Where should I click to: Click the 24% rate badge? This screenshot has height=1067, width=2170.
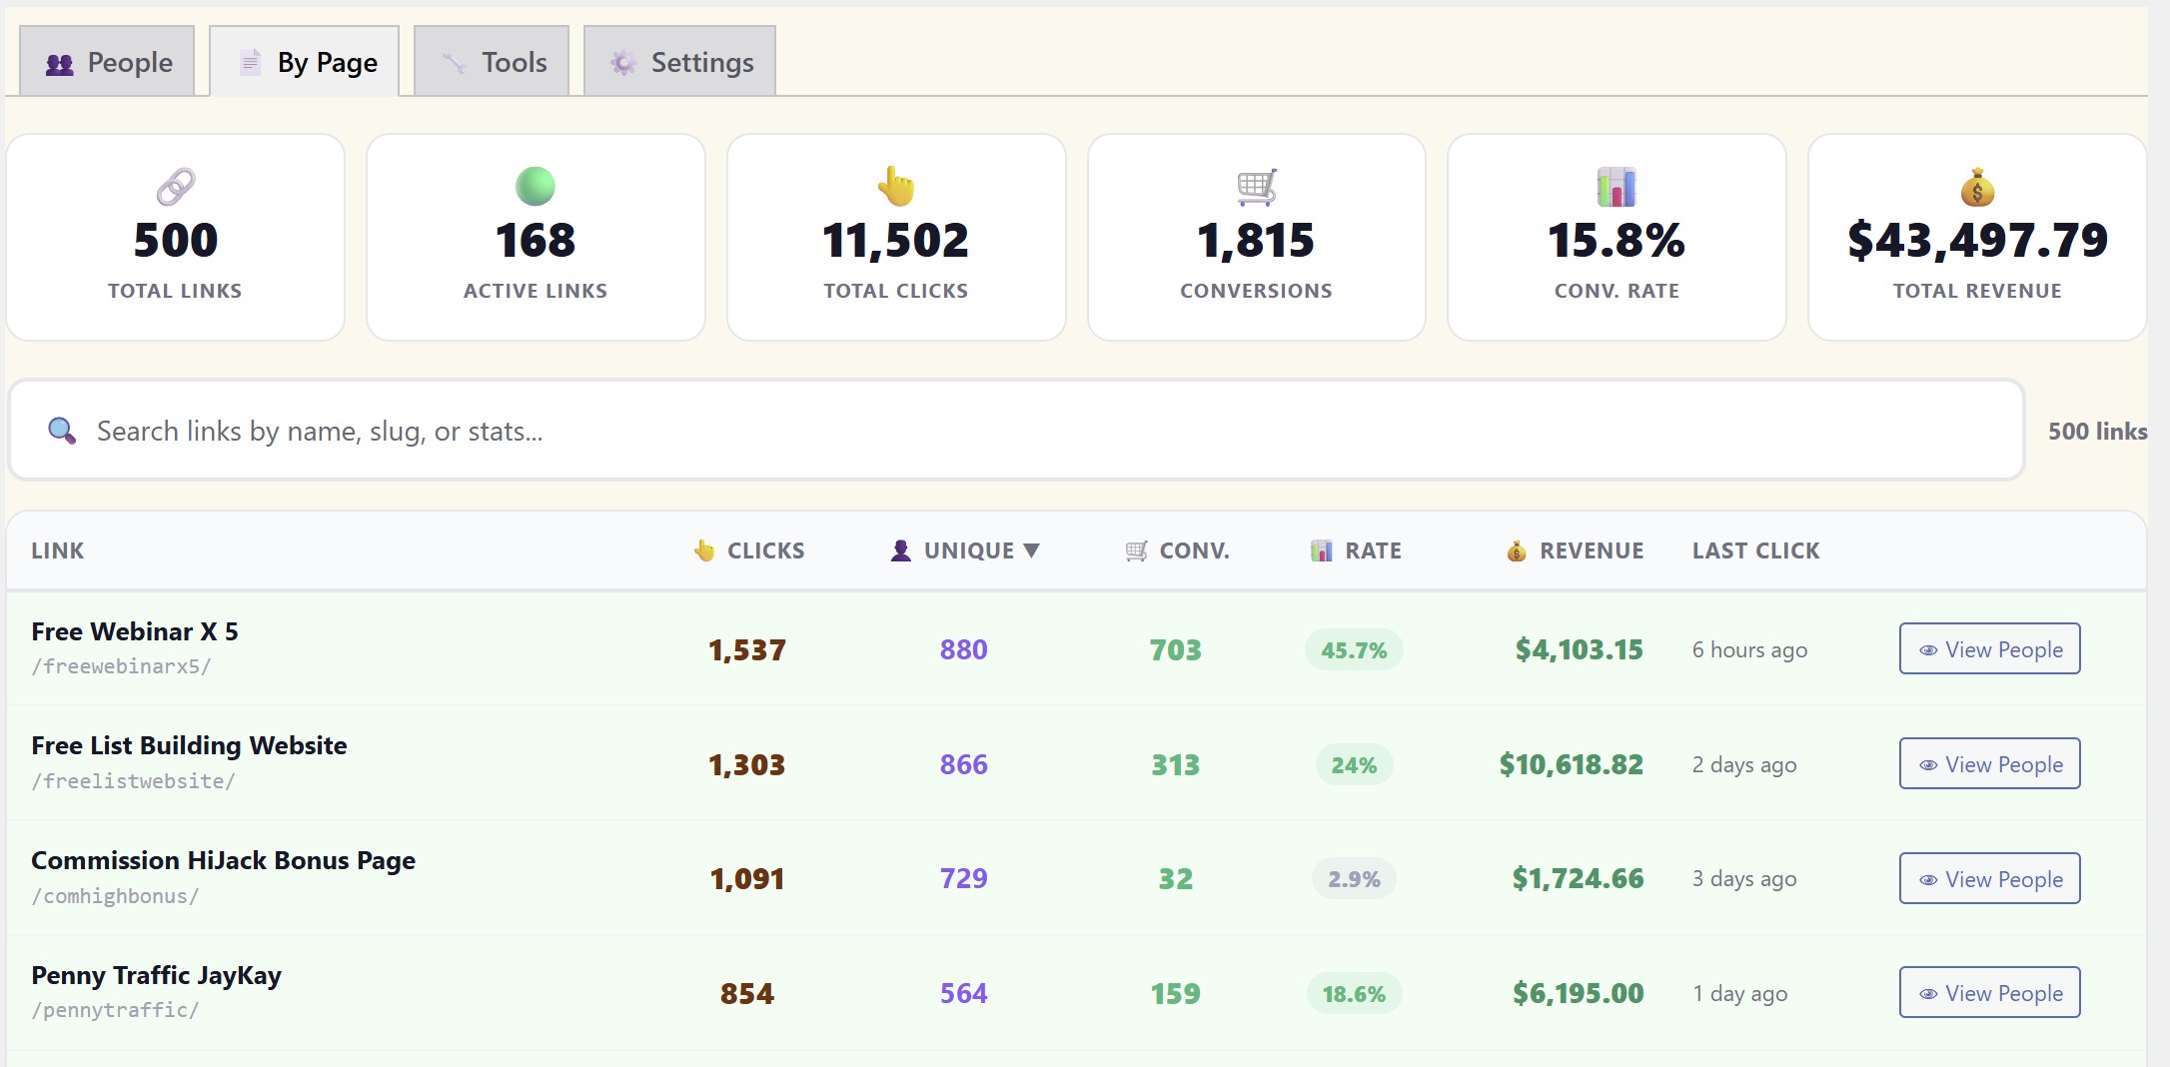1354,765
